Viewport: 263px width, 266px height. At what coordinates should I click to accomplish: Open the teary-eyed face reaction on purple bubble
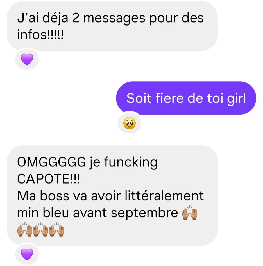pos(129,123)
